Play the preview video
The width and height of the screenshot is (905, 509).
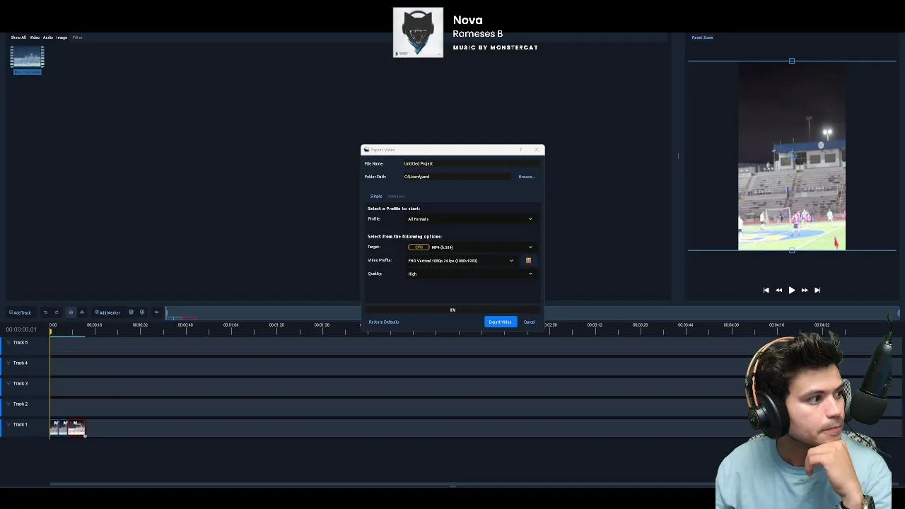(792, 290)
